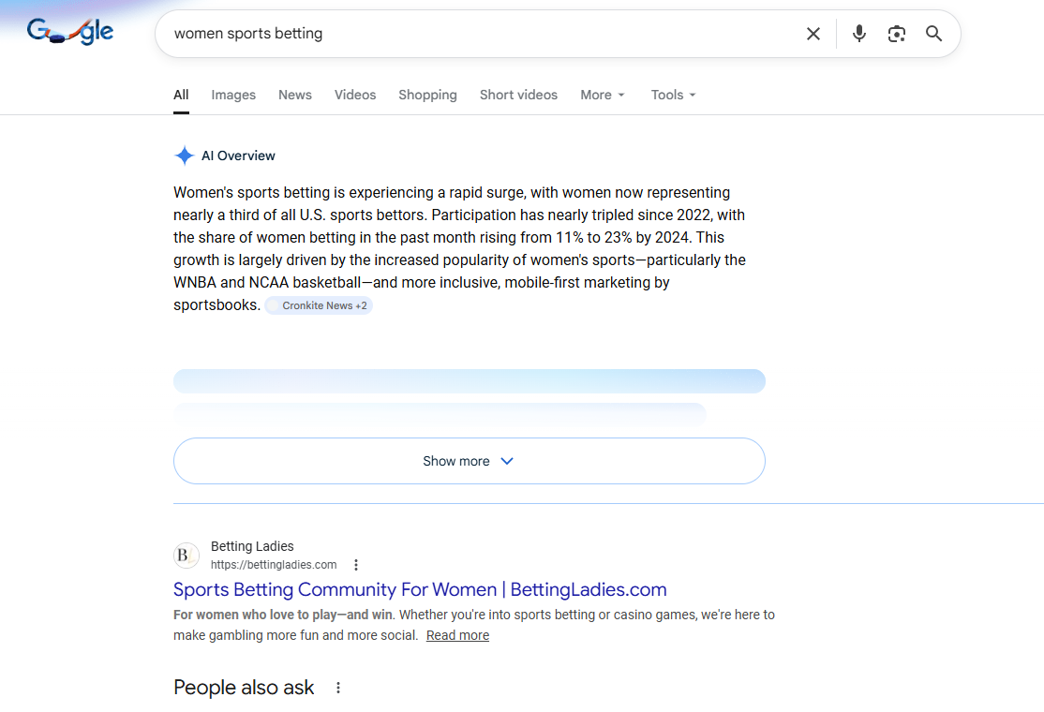Start voice search with microphone icon
The height and width of the screenshot is (712, 1044).
point(859,34)
